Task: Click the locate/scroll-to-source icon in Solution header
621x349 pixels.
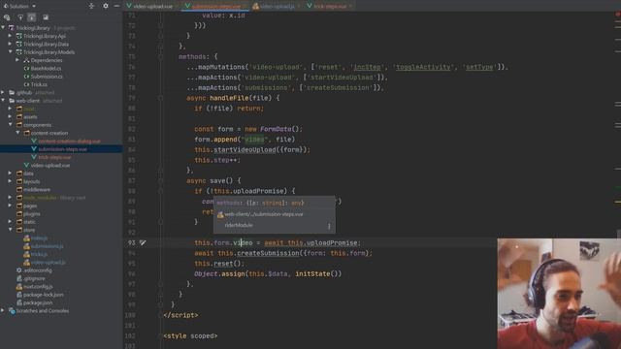Action: tap(91, 6)
